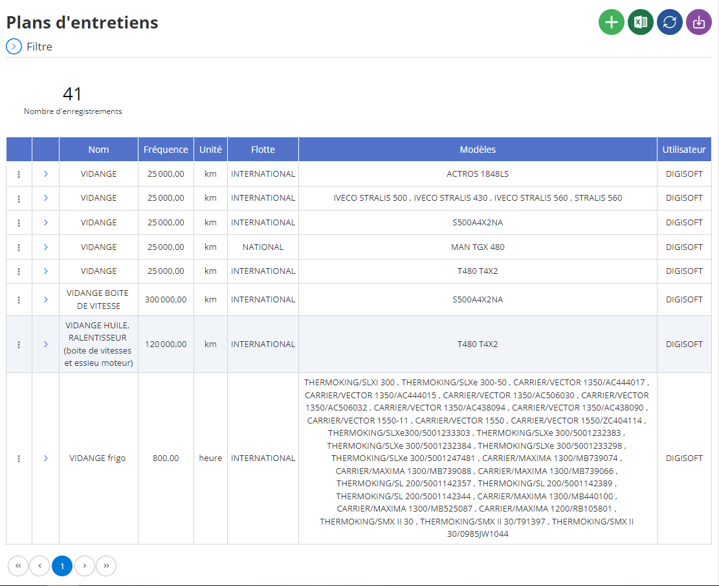
Task: Expand the VIDANGE frigo row details
Action: click(x=45, y=458)
